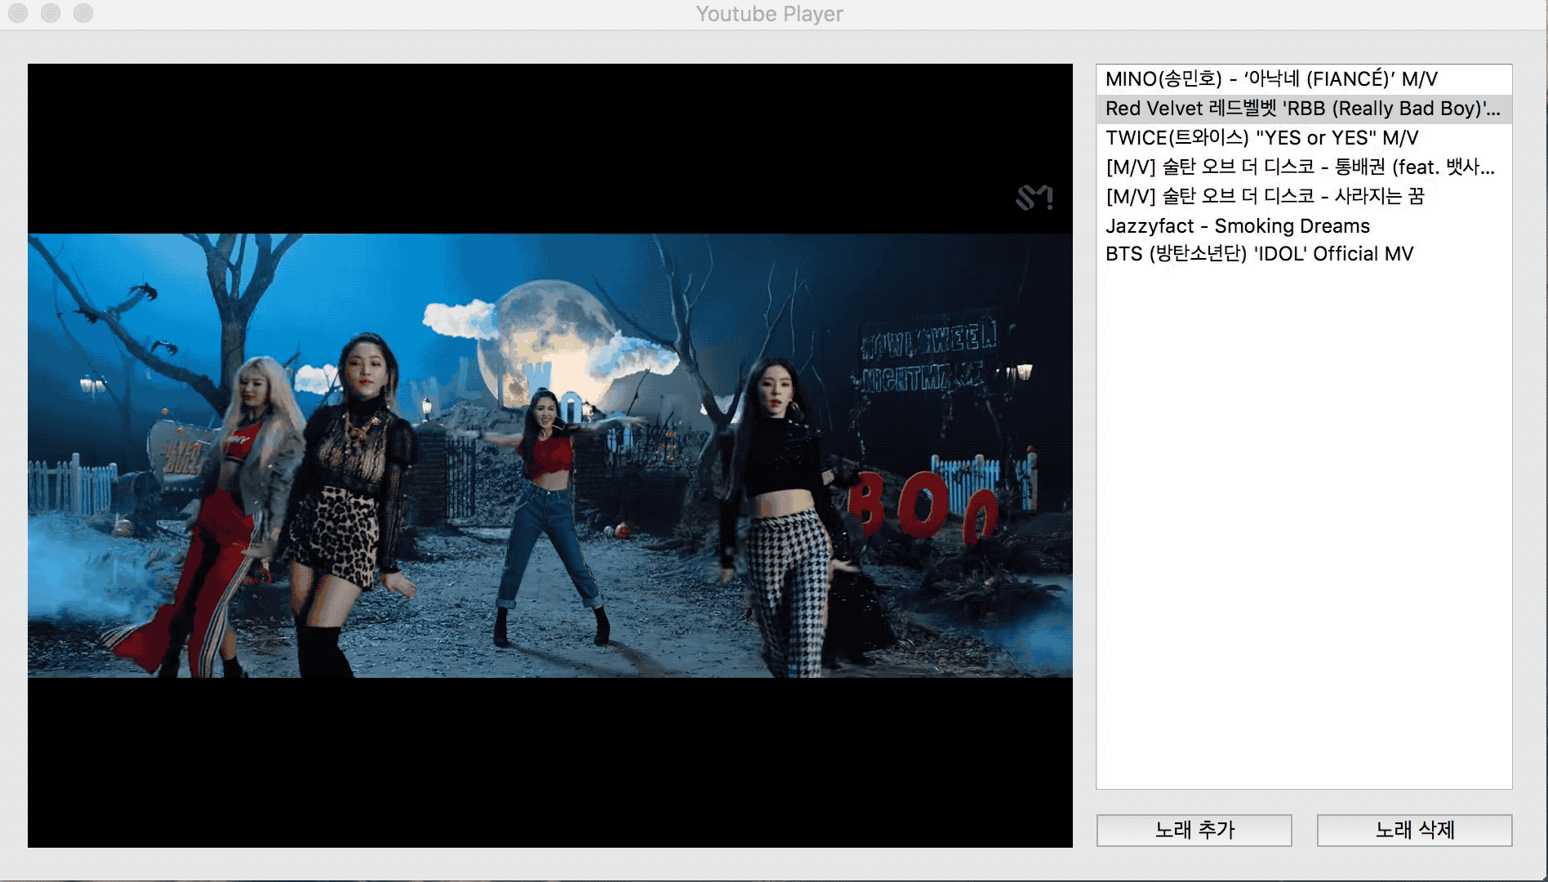Select BTS 'IDOL' Official MV entry
This screenshot has height=882, width=1548.
pos(1304,254)
